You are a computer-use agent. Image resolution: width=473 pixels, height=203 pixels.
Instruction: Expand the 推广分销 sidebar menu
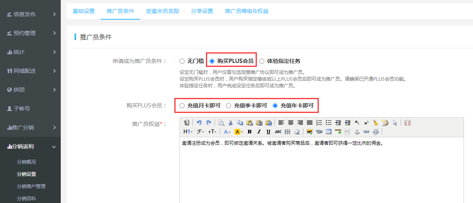coord(30,127)
